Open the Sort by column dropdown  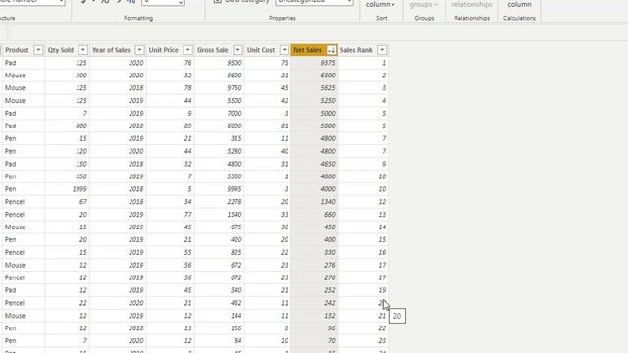[x=380, y=4]
